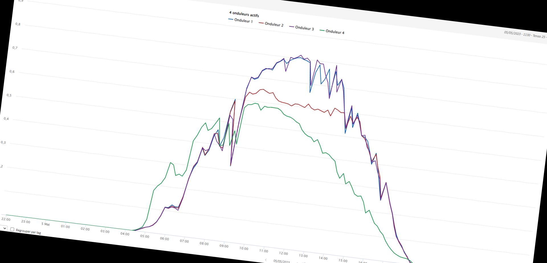Click the '5 Mai' x-axis label
This screenshot has height=263, width=547.
tap(46, 224)
